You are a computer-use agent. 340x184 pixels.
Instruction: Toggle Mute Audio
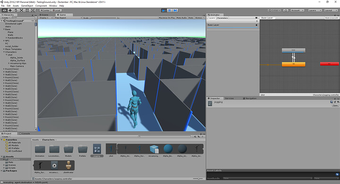tap(181, 18)
